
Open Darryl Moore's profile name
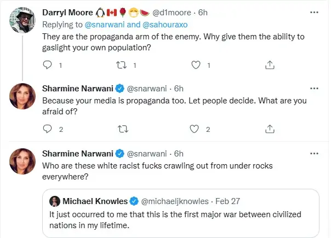click(x=70, y=11)
